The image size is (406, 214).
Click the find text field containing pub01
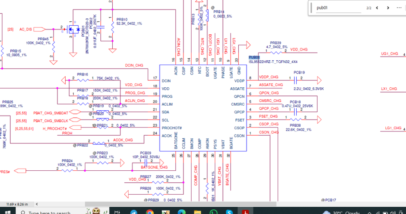(339, 8)
